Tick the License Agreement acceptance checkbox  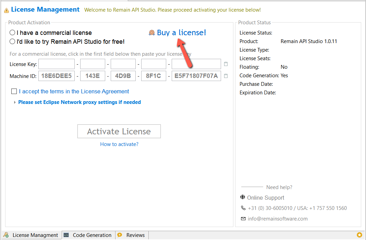tap(14, 91)
